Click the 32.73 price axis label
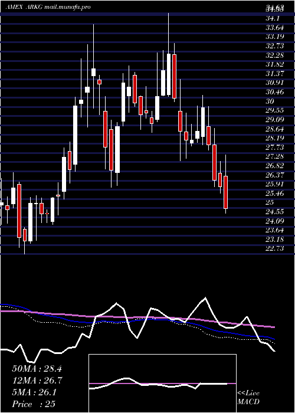Viewport: 295px width, 413px height. (x=275, y=46)
